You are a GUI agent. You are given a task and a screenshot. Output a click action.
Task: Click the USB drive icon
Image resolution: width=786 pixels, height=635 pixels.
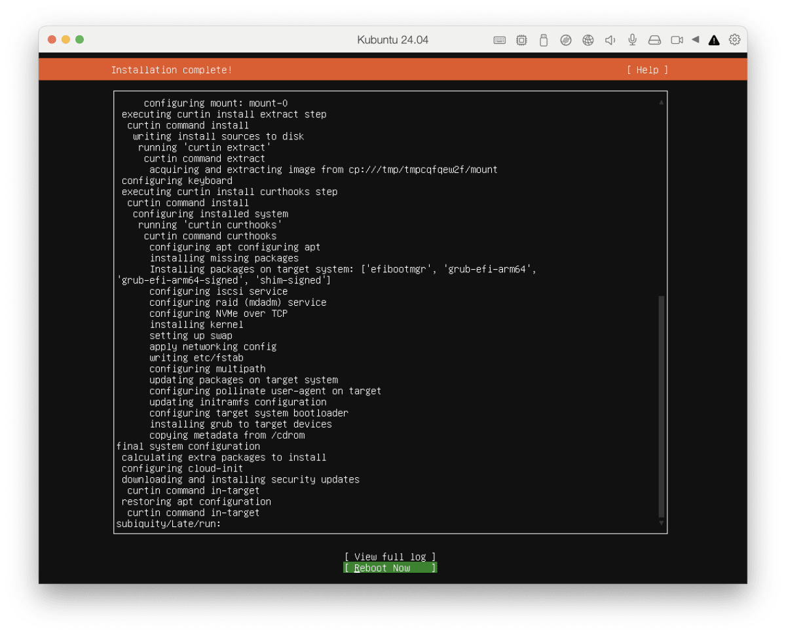pyautogui.click(x=543, y=40)
